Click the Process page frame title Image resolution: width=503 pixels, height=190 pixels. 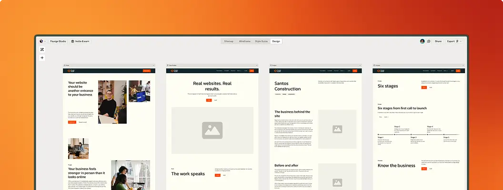(x=377, y=65)
